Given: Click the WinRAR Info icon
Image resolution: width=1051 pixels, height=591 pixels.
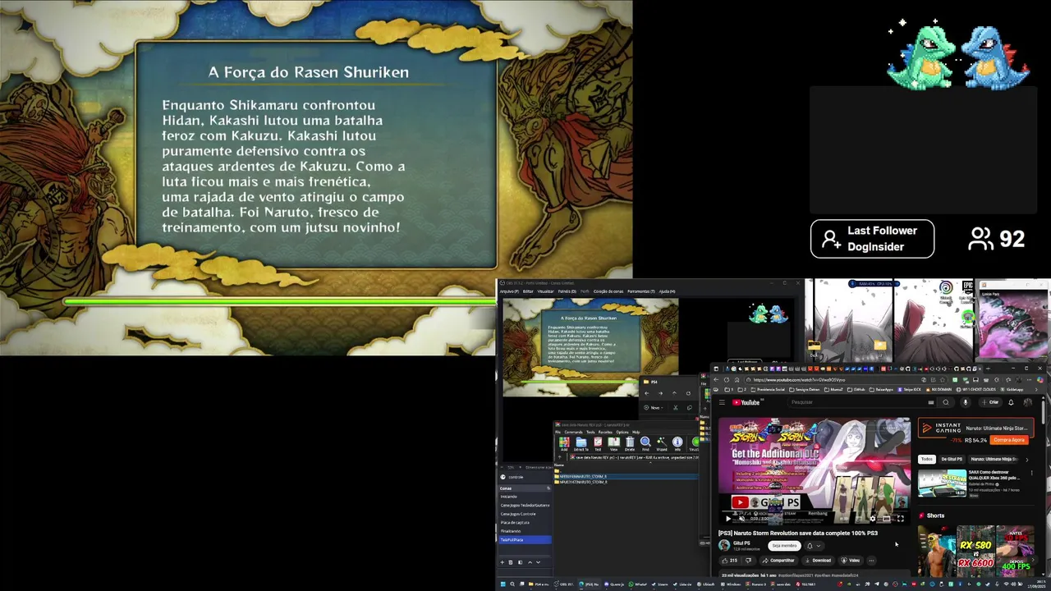Looking at the screenshot, I should [677, 443].
